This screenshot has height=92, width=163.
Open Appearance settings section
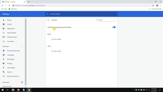click(x=11, y=29)
